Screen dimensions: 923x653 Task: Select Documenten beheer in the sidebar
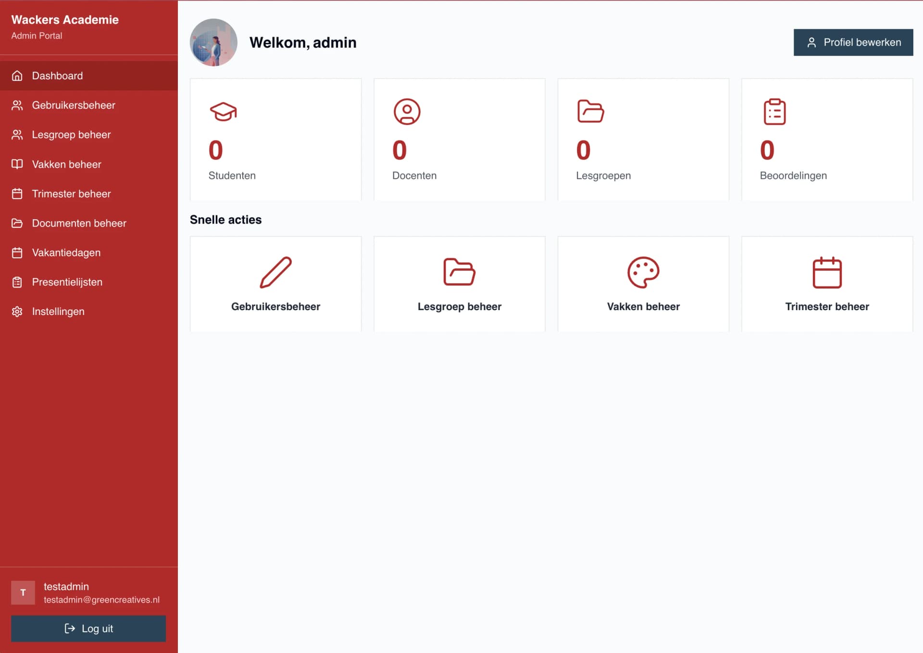click(x=79, y=223)
